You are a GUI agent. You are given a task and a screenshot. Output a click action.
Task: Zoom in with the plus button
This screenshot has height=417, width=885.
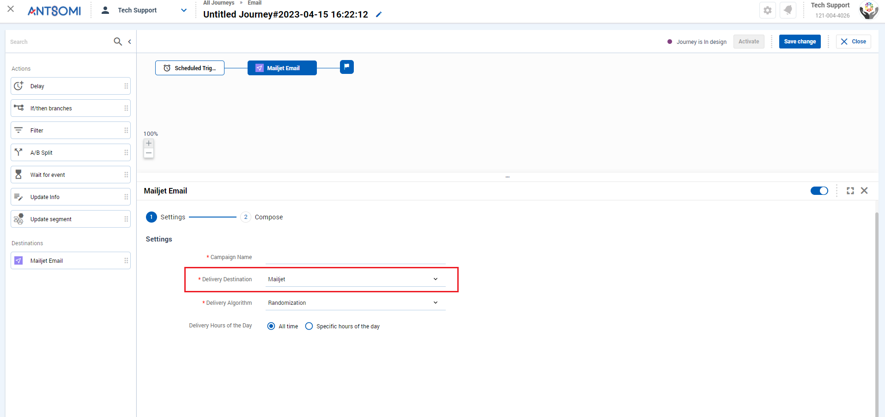149,143
